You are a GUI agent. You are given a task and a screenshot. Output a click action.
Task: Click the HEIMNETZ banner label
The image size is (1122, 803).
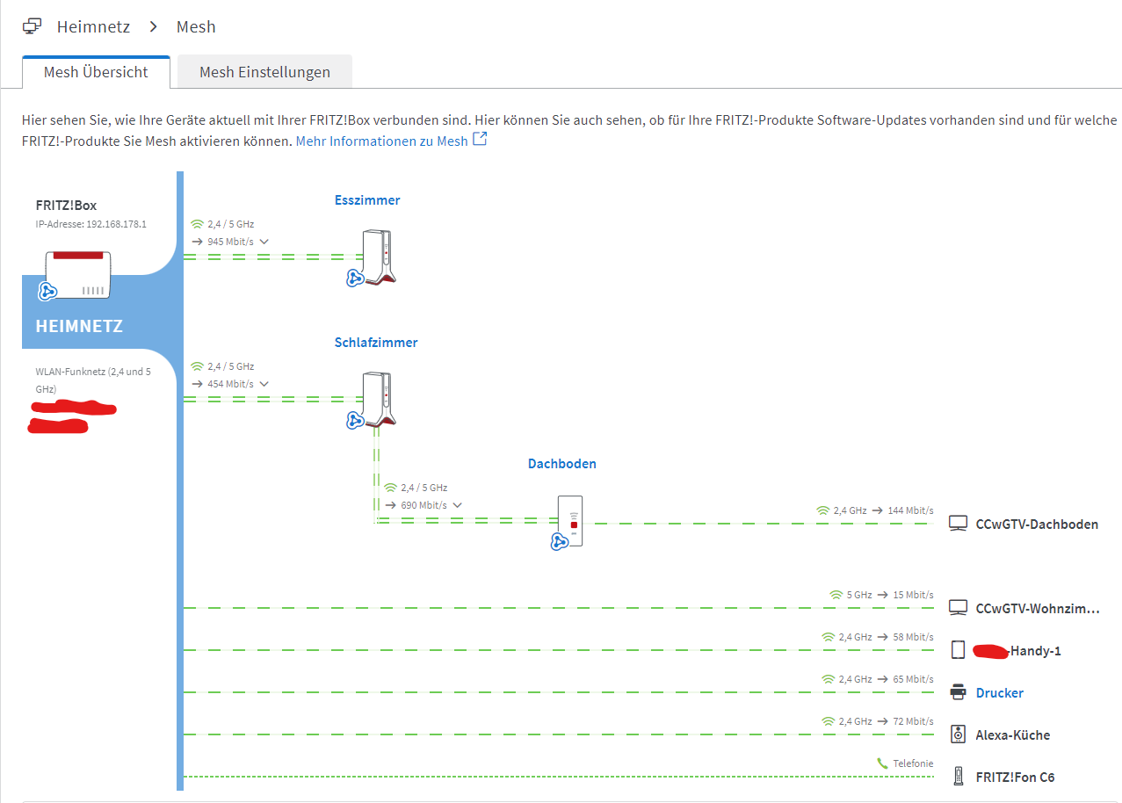coord(79,326)
